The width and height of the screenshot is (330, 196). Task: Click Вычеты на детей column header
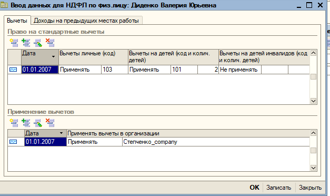pos(173,57)
